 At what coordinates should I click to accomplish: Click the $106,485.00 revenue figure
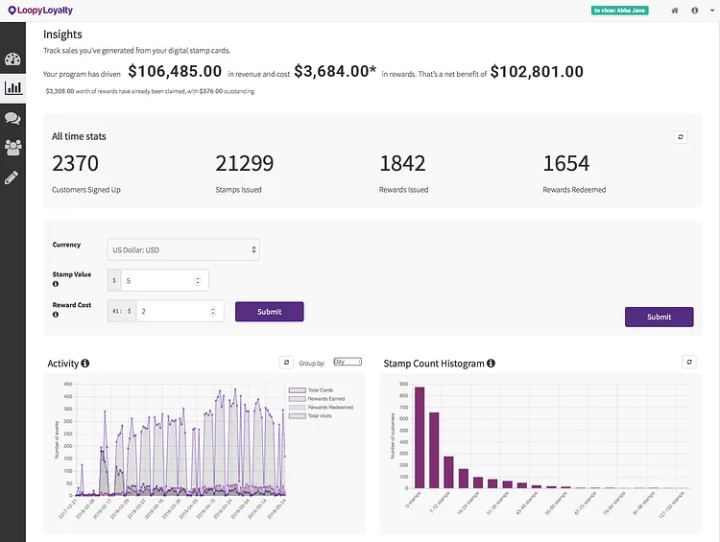175,71
